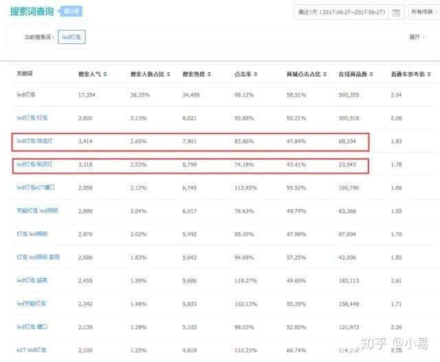Image resolution: width=440 pixels, height=362 pixels.
Task: Sort by 搜索人数占比 column arrows
Action: coord(164,74)
